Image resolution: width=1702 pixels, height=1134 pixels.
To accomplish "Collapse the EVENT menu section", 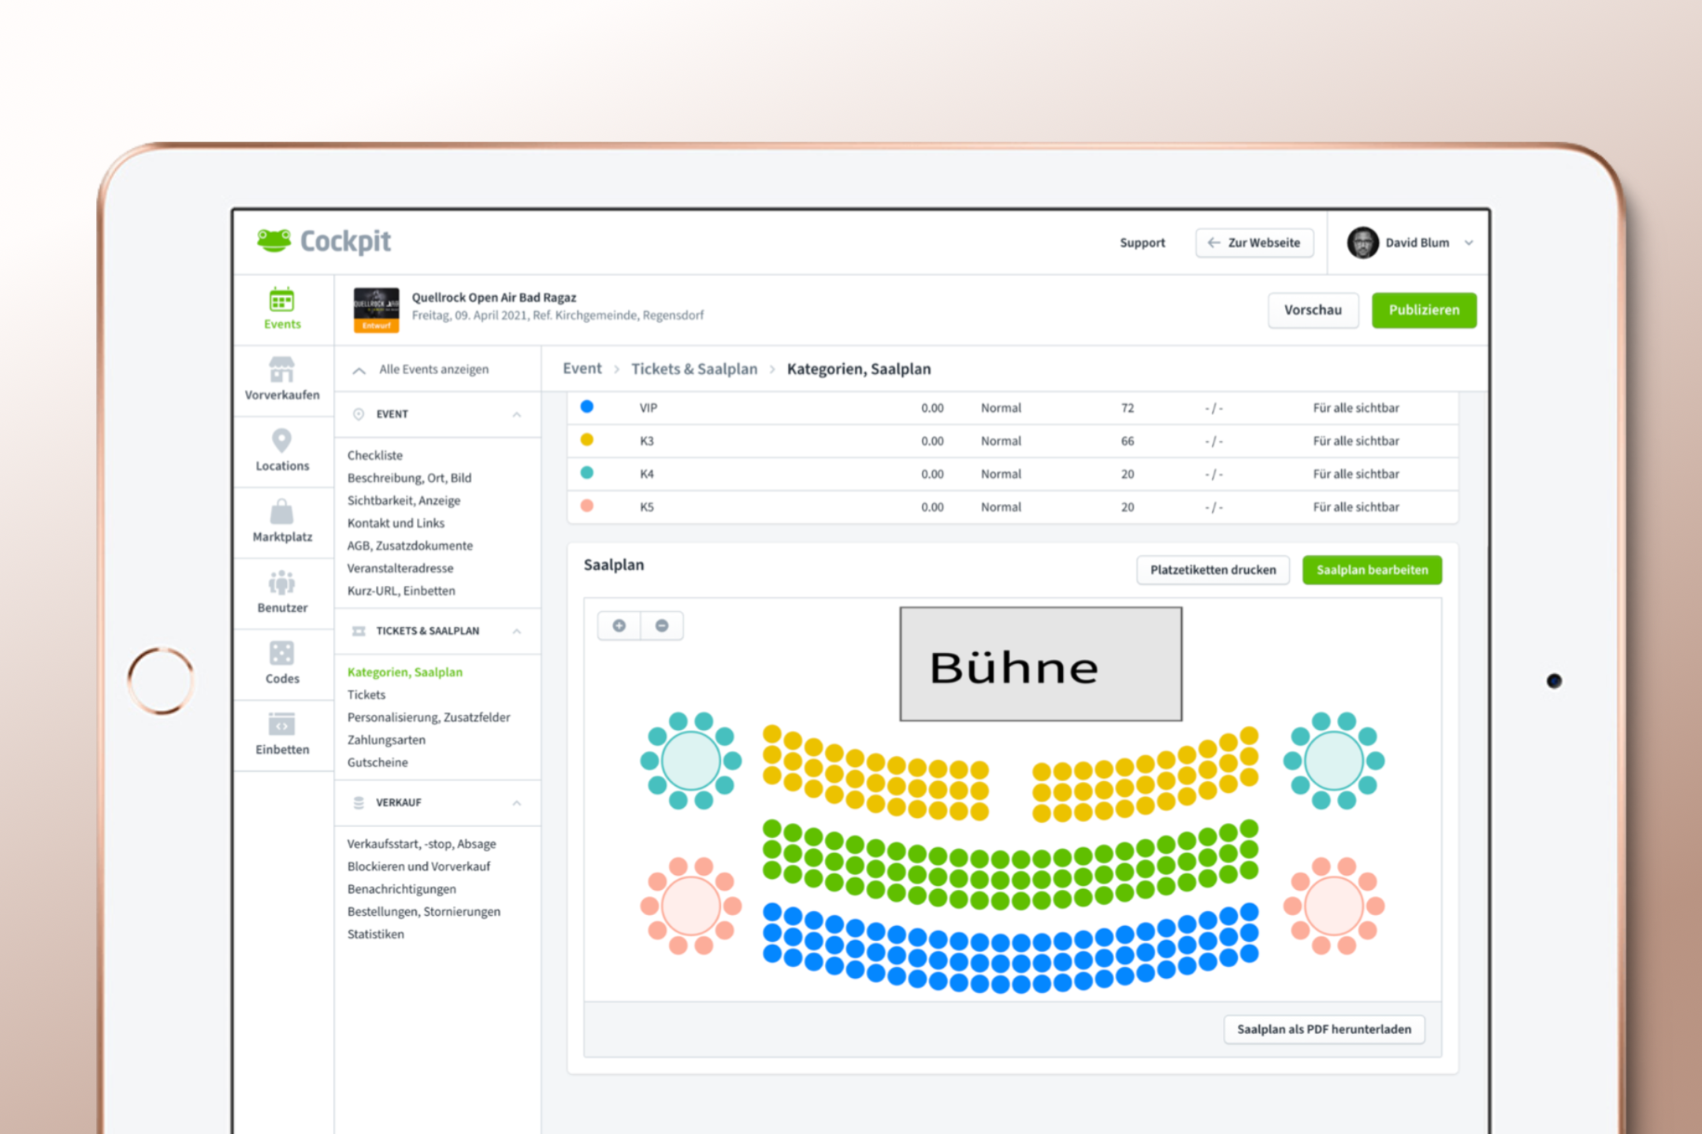I will pos(517,414).
